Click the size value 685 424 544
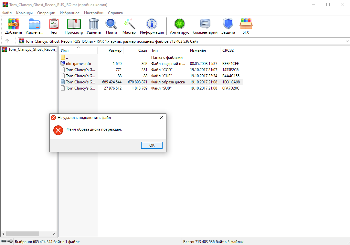The width and height of the screenshot is (350, 245). click(112, 82)
